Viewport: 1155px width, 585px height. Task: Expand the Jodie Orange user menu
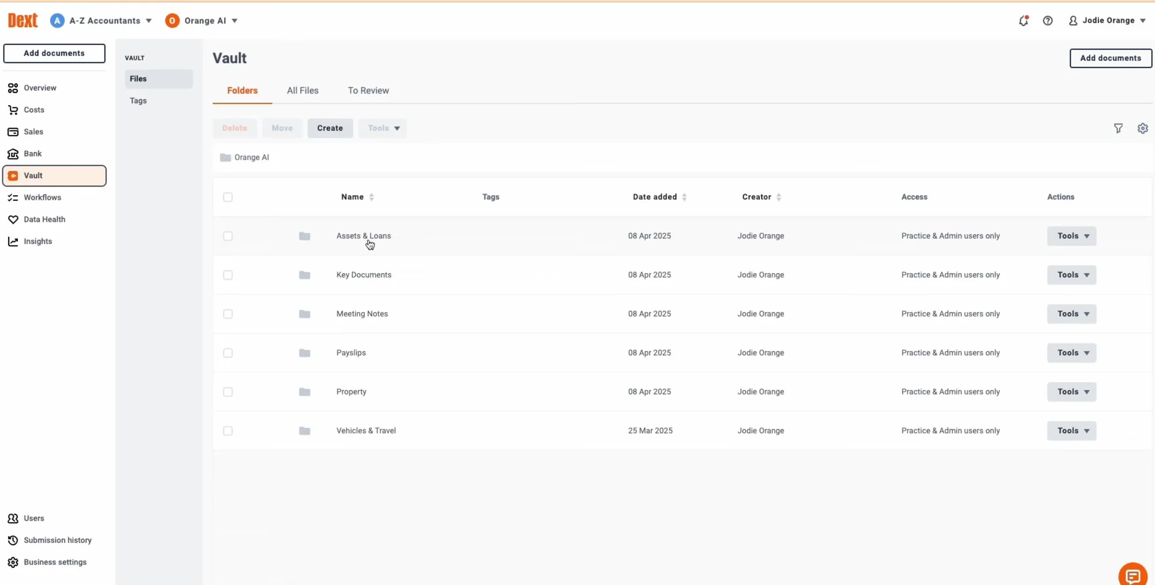click(x=1108, y=21)
